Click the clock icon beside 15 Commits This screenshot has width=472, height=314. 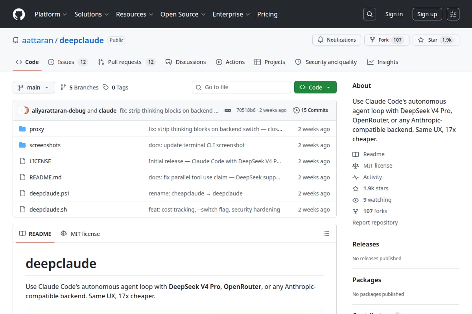tap(296, 110)
